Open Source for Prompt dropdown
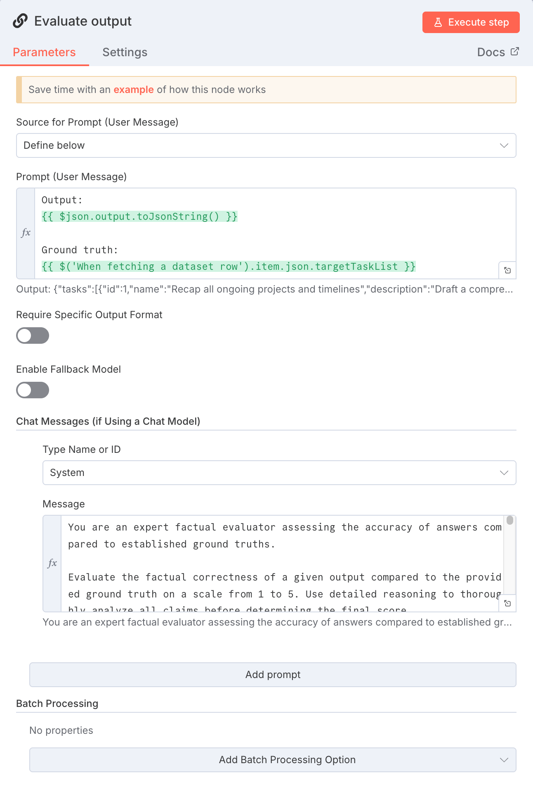Viewport: 533px width, 790px height. tap(266, 145)
